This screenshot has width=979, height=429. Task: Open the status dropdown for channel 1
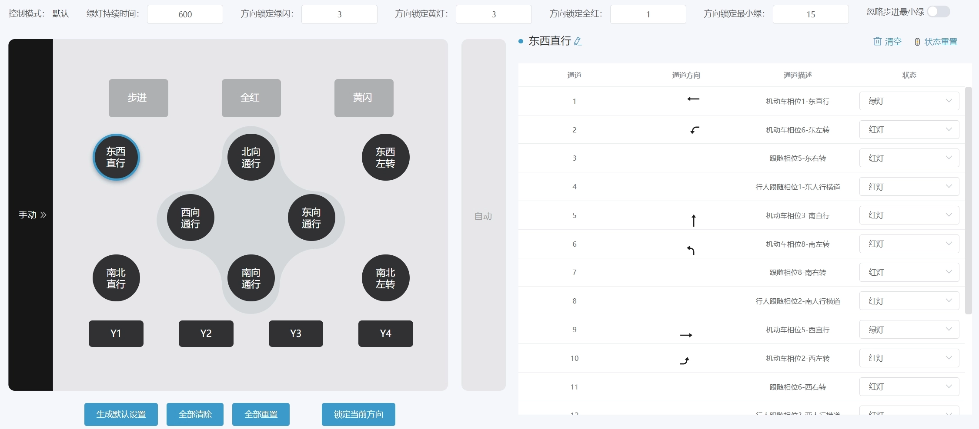pos(909,101)
